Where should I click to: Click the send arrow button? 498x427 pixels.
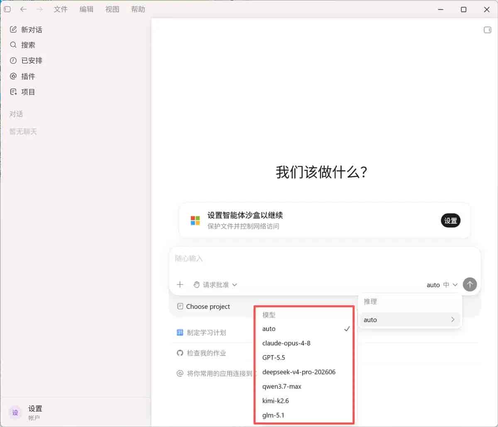click(470, 285)
